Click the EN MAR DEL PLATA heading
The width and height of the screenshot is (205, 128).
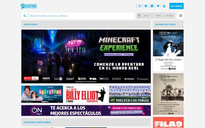click(x=165, y=24)
